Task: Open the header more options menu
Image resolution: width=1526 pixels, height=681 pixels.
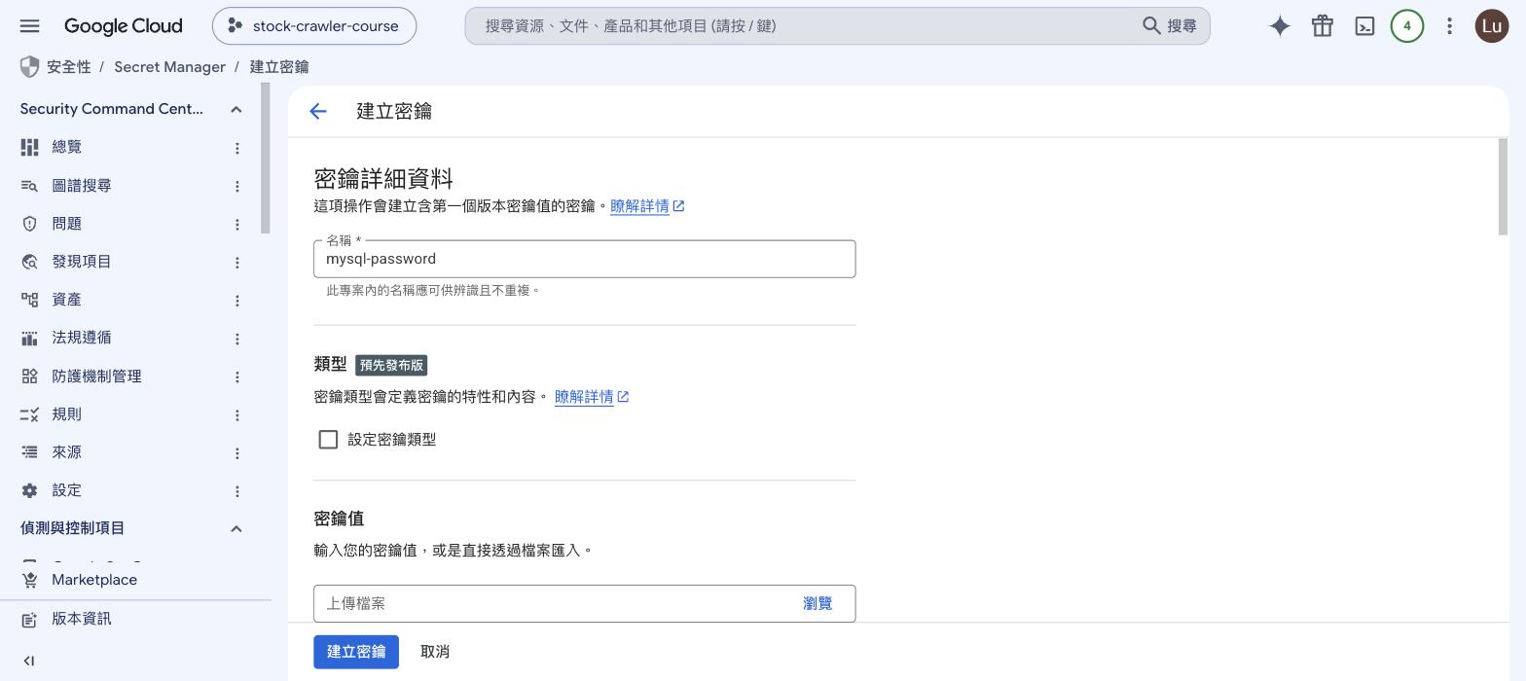Action: (1449, 26)
